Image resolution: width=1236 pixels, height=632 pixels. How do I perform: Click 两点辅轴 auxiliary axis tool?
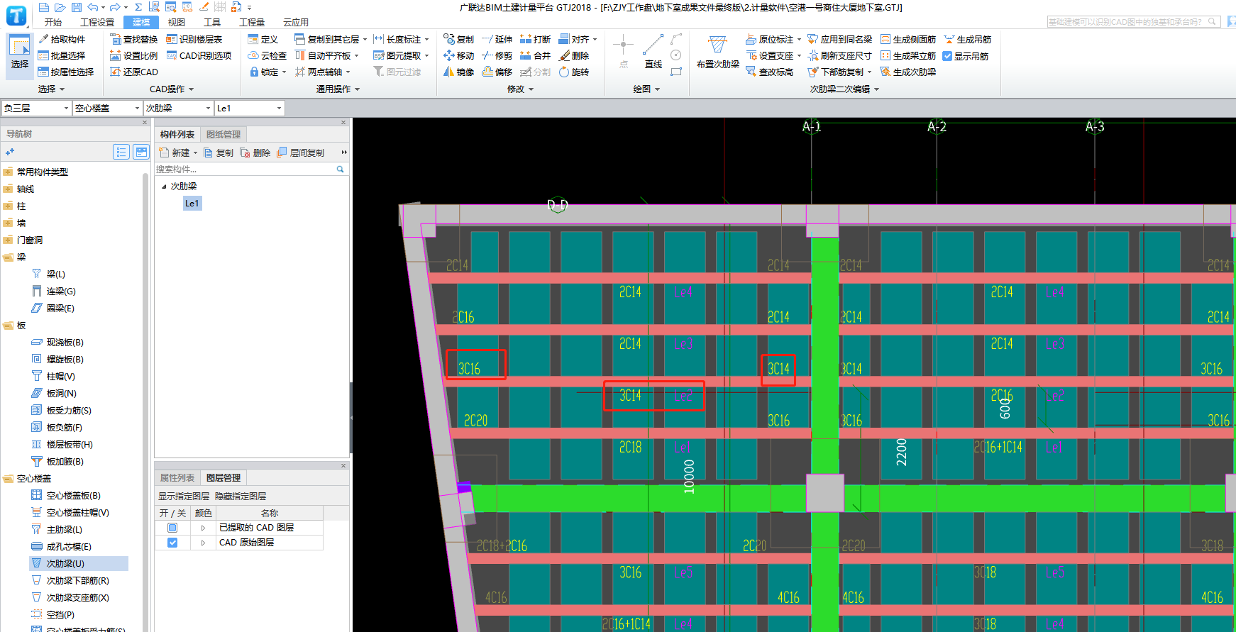tap(323, 72)
